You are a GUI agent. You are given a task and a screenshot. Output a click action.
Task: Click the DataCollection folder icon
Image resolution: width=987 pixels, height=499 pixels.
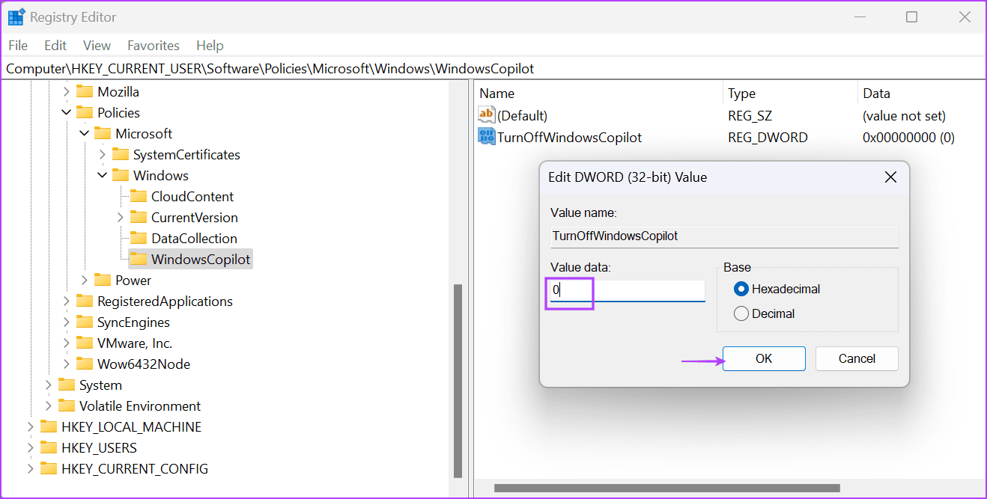[x=138, y=239]
